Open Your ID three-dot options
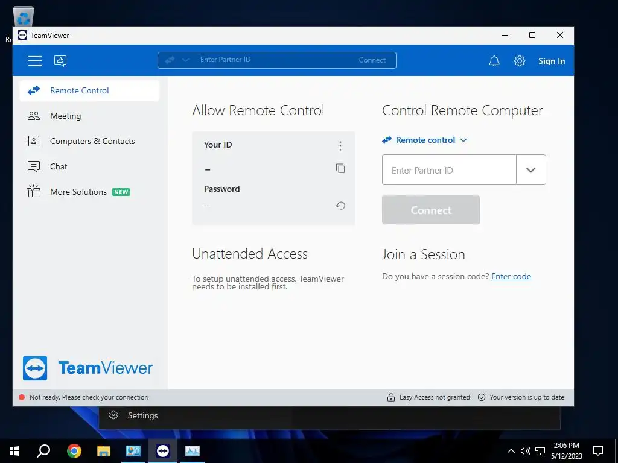 340,146
